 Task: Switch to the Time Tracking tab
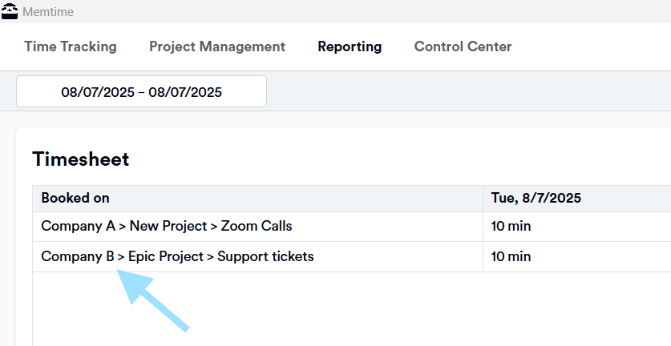(71, 46)
